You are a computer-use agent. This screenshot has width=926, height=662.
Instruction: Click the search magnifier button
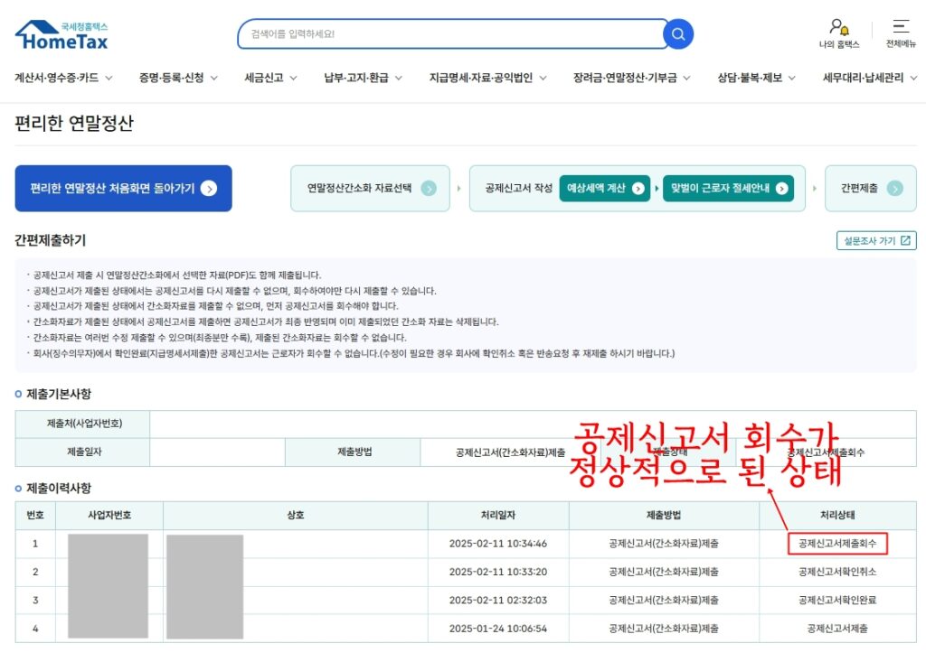coord(678,34)
